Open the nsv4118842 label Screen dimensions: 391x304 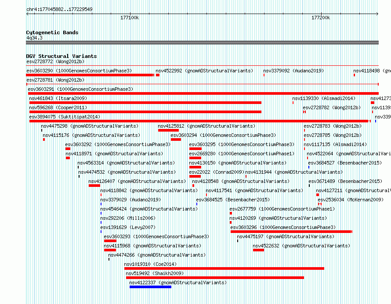click(149, 190)
